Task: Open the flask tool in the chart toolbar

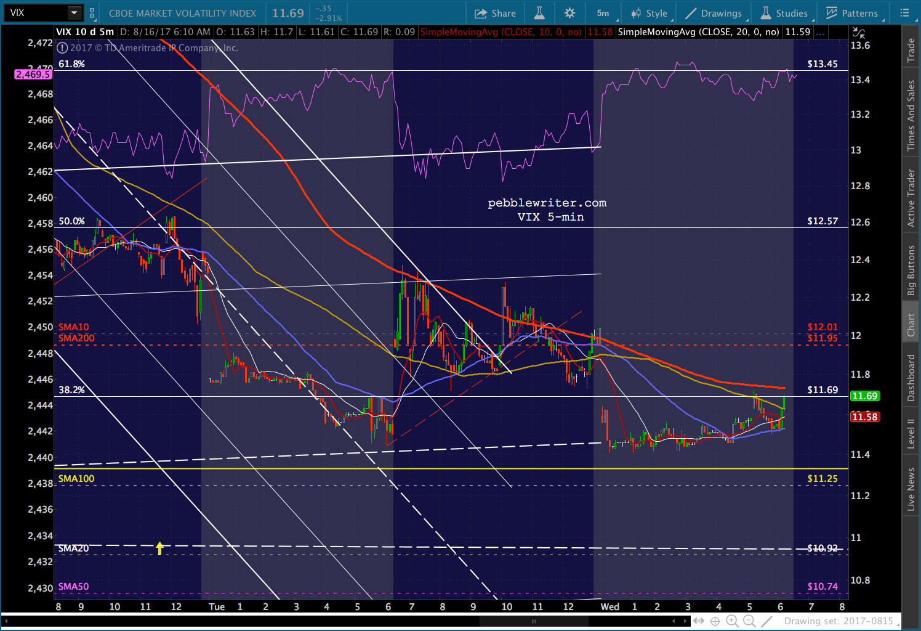Action: [539, 13]
